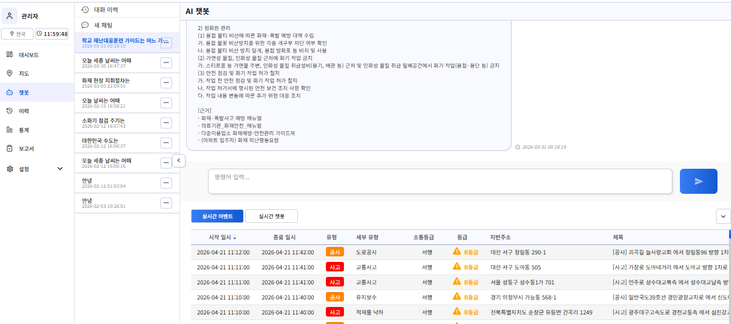Select 적재물 낙하 detail type cell
The height and width of the screenshot is (324, 731).
pyautogui.click(x=370, y=312)
